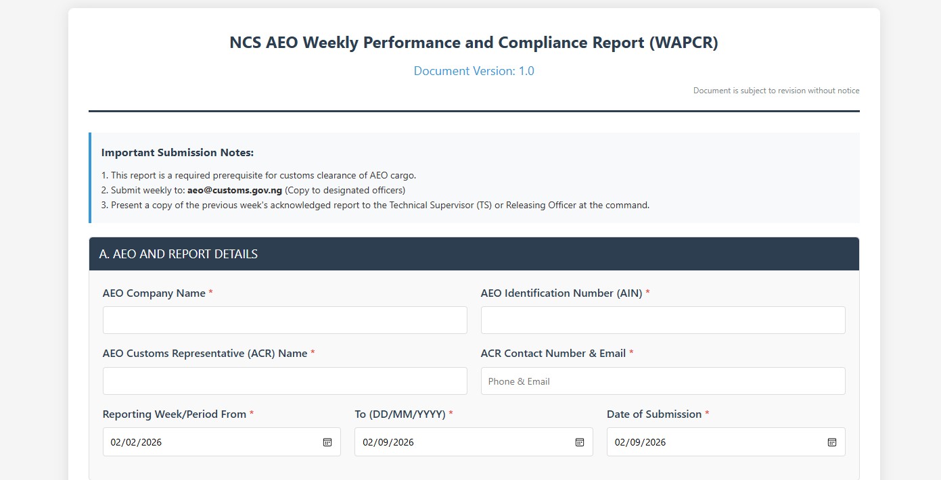Viewport: 941px width, 480px height.
Task: Click the AEO Identification Number (AIN) field
Action: pyautogui.click(x=662, y=320)
